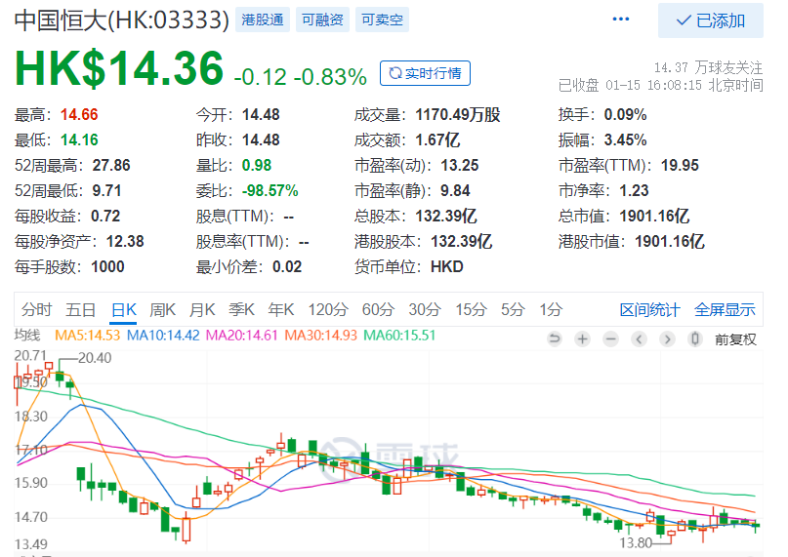Click the MA5:14.53 indicator label
The height and width of the screenshot is (557, 788).
click(x=88, y=335)
